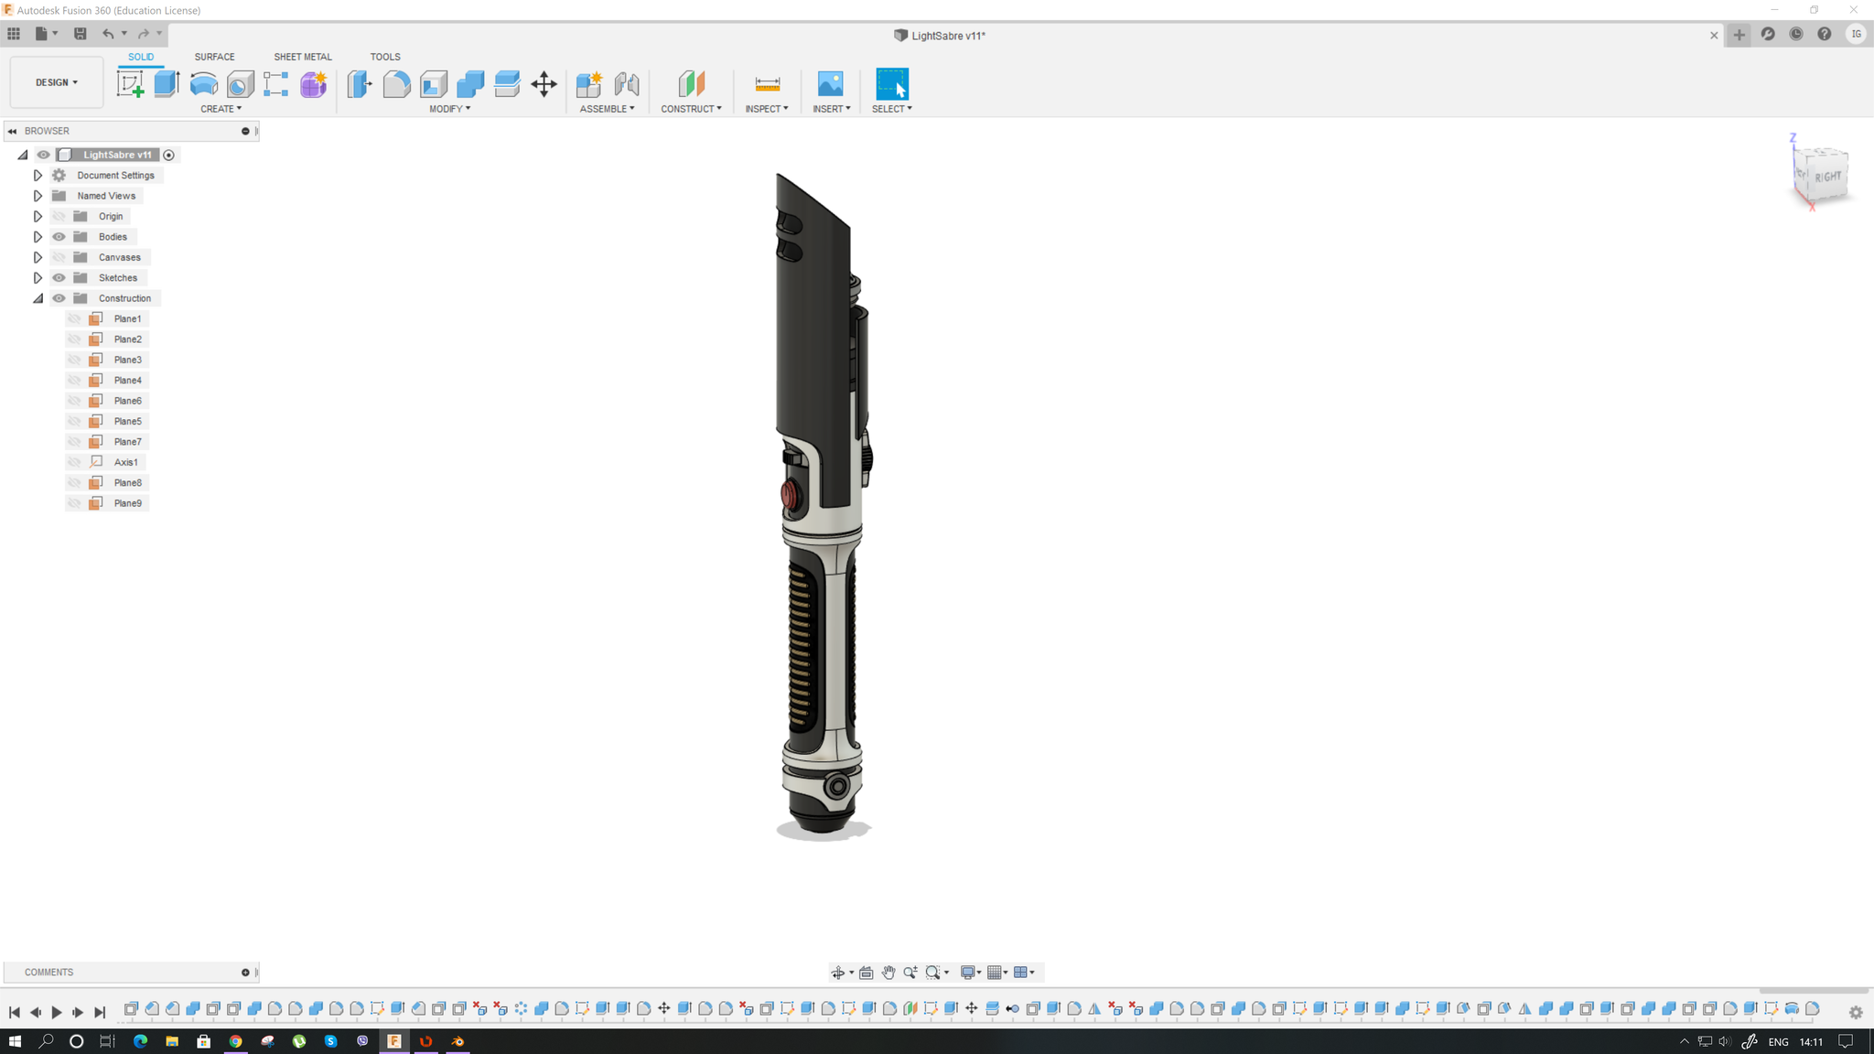
Task: Open the INSERT menu
Action: [x=831, y=109]
